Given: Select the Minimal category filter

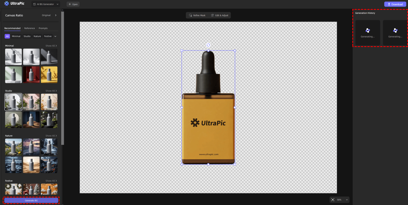Looking at the screenshot, I should click(16, 36).
